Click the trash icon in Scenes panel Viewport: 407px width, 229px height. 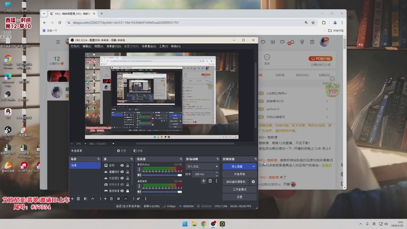pyautogui.click(x=78, y=198)
